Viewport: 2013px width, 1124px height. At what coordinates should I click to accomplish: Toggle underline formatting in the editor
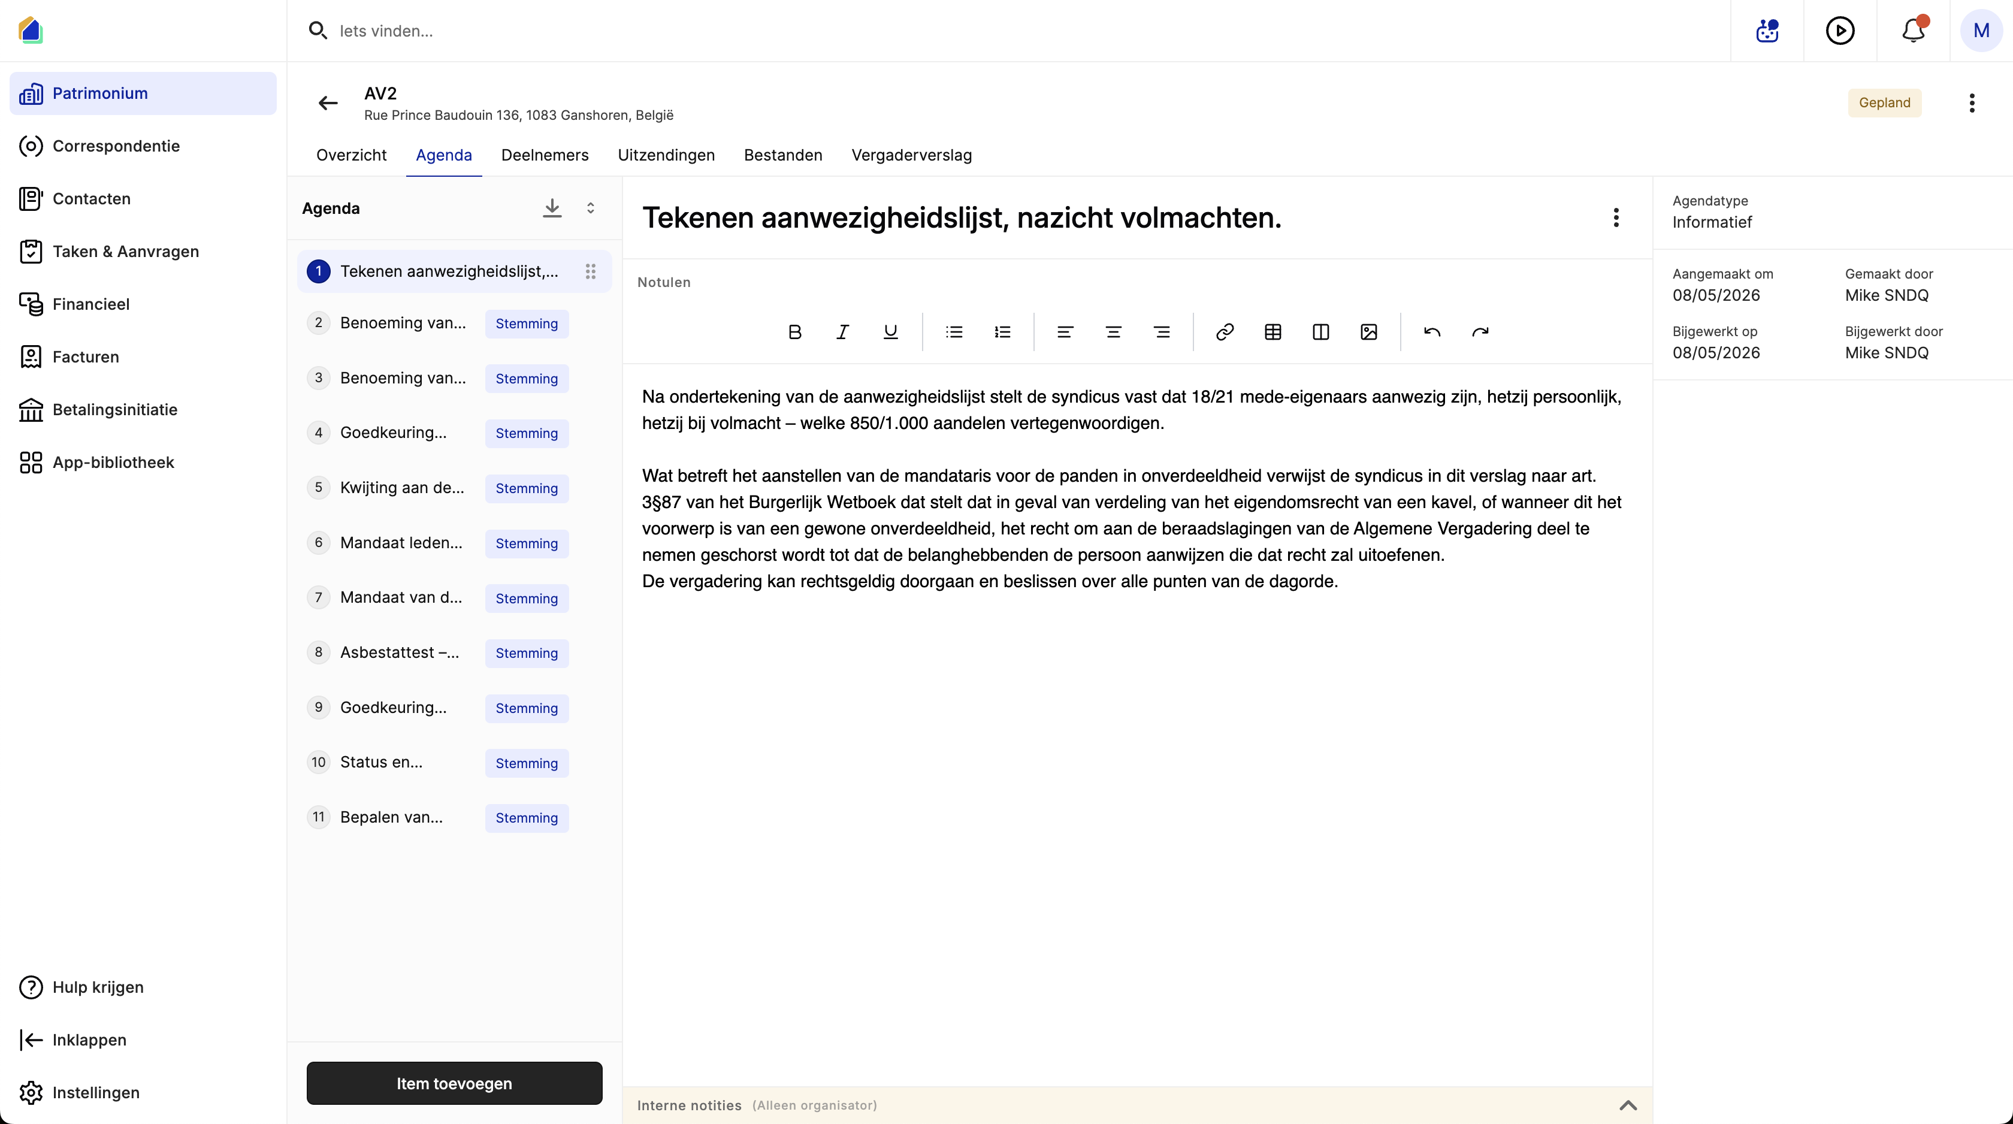[890, 332]
